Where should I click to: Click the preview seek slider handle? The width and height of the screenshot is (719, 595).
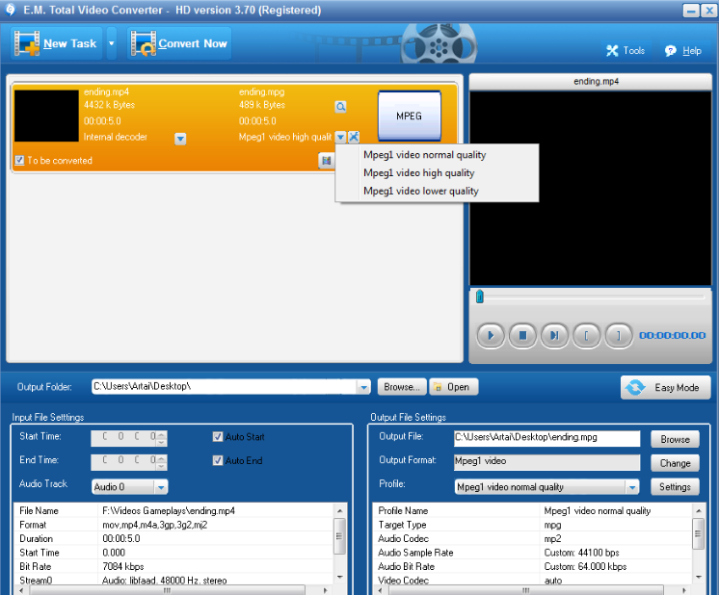click(x=480, y=297)
